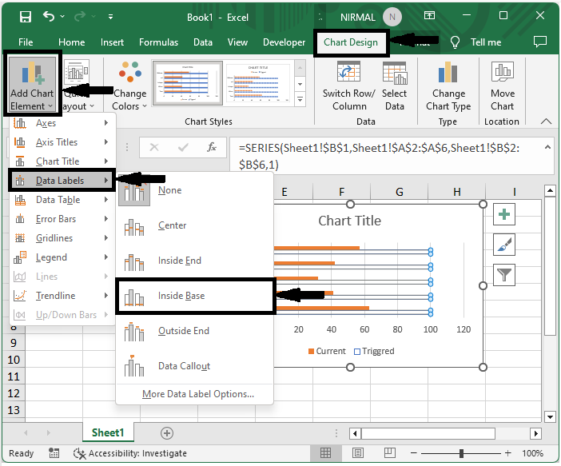The width and height of the screenshot is (561, 466).
Task: Click the Chart Filters funnel button
Action: 503,275
